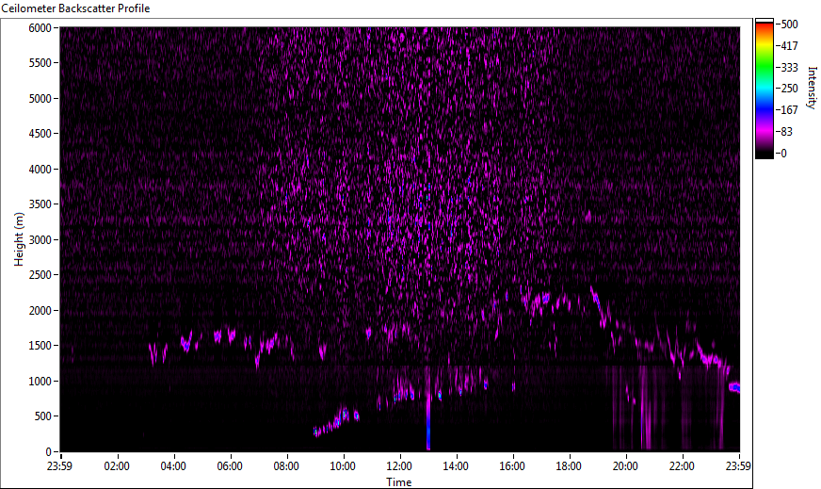Click the 'Time' axis label
The width and height of the screenshot is (821, 489).
click(x=399, y=482)
